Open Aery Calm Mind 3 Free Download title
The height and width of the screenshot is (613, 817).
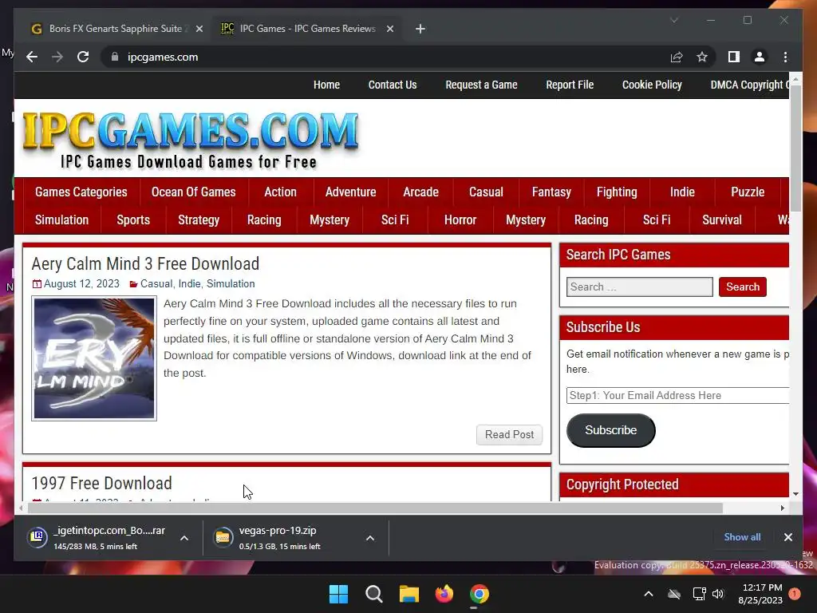point(145,263)
